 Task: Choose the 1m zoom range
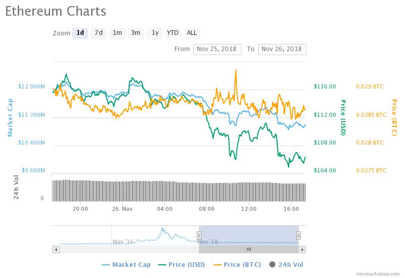(117, 33)
